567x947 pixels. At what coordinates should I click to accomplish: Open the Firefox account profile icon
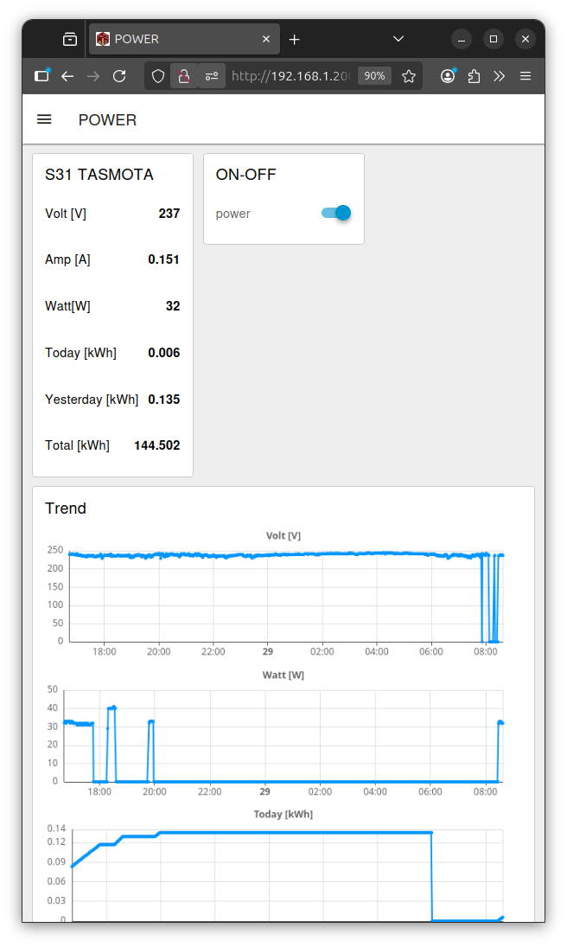[x=448, y=76]
